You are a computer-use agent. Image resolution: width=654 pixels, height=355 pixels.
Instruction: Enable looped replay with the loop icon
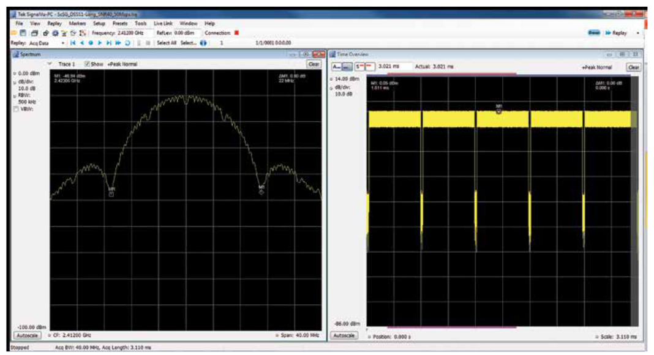127,43
